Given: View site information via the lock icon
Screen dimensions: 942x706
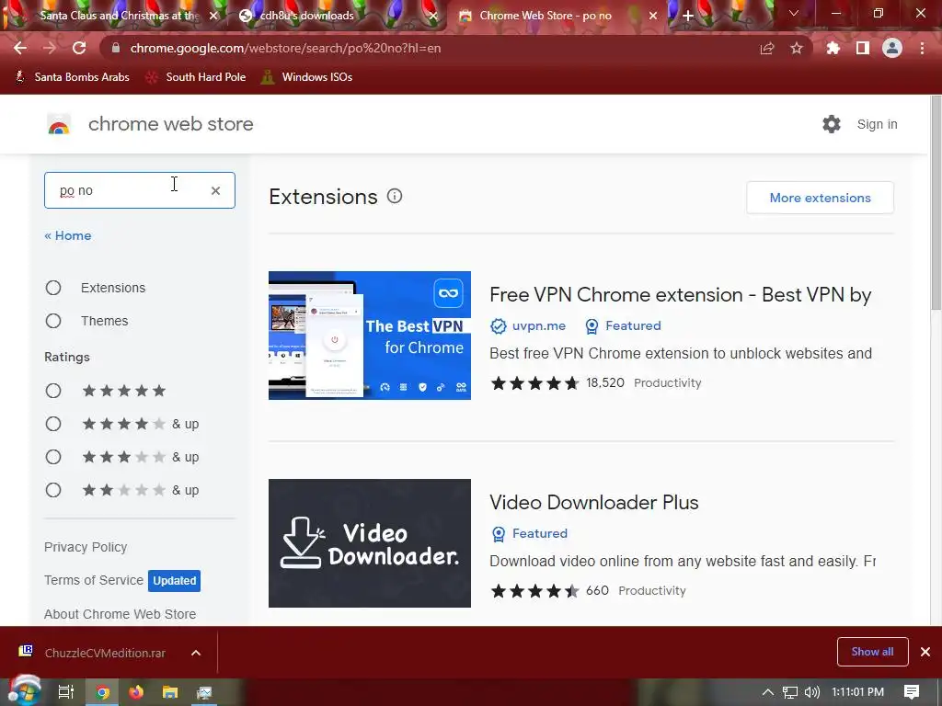Looking at the screenshot, I should (116, 48).
